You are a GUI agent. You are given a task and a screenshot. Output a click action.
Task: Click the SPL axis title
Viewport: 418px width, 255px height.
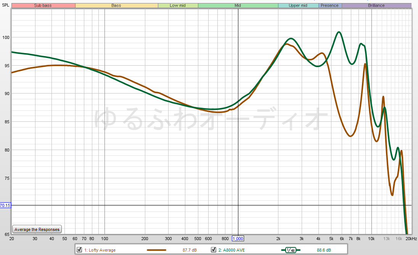coord(6,5)
